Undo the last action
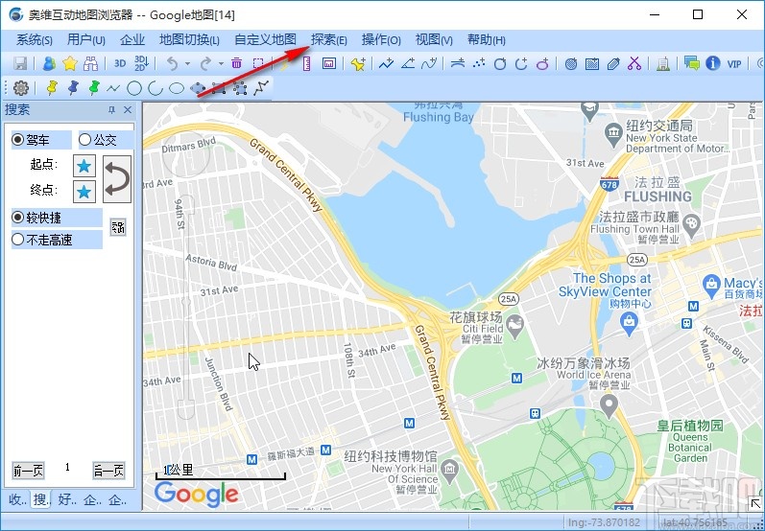 click(x=172, y=63)
